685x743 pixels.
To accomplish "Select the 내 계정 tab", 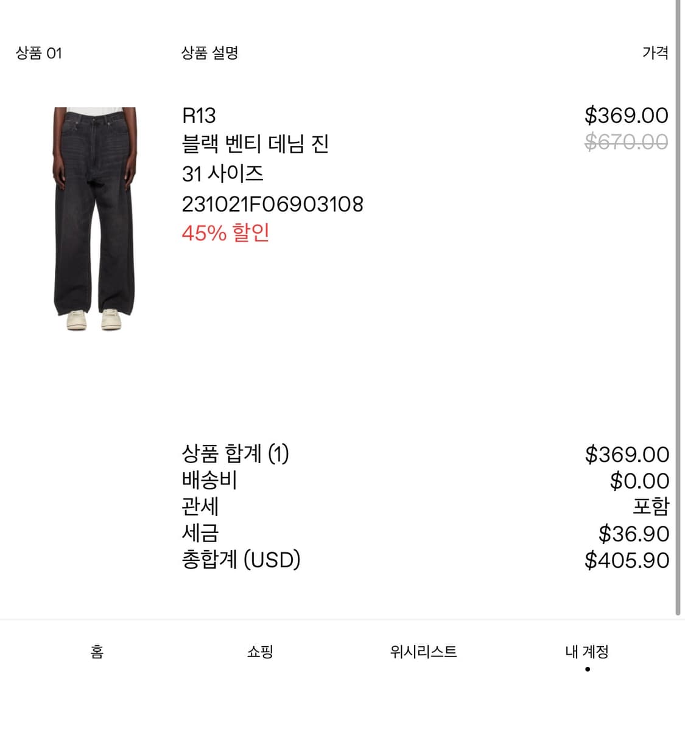I will click(586, 652).
